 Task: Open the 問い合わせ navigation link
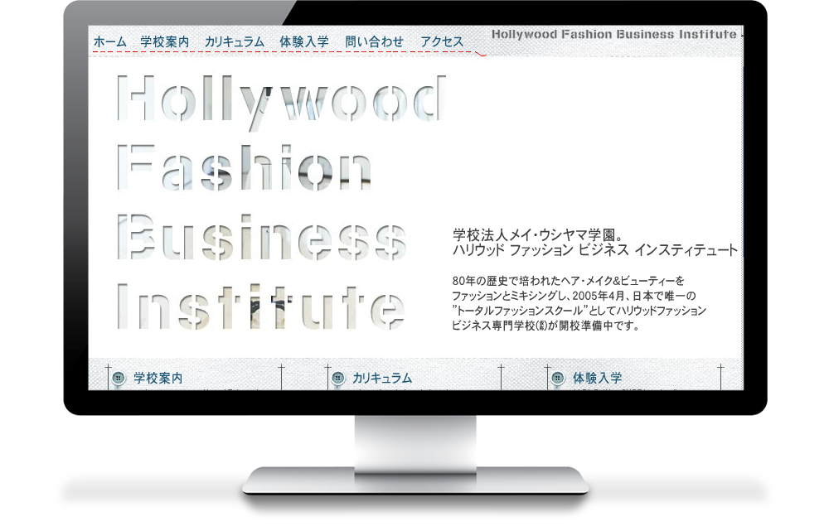pos(375,42)
